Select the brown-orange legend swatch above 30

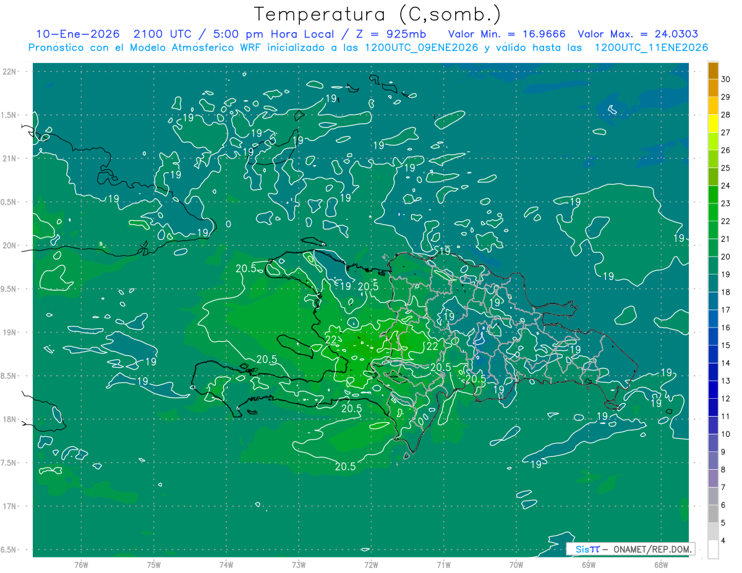[x=713, y=70]
